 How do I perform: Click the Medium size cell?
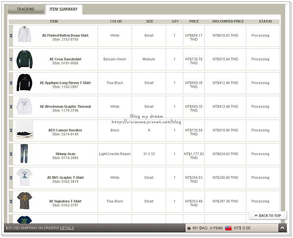coord(149,59)
